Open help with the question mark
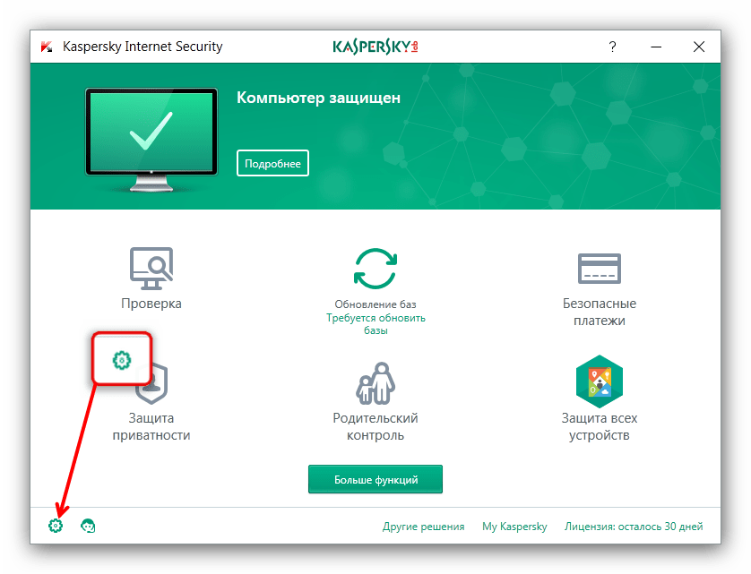This screenshot has height=574, width=751. 612,47
